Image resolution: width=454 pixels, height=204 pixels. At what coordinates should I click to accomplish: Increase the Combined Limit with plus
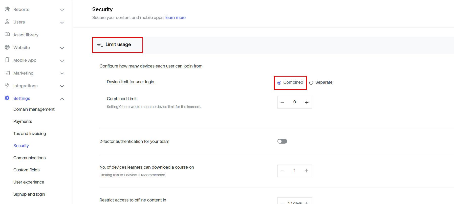coord(307,102)
